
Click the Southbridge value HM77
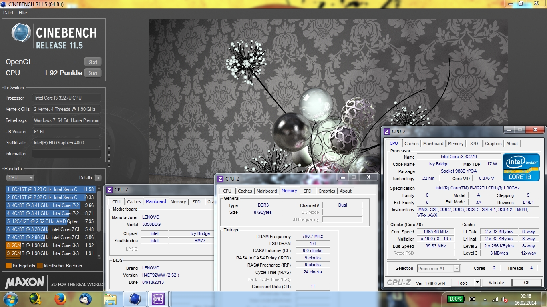pos(191,241)
